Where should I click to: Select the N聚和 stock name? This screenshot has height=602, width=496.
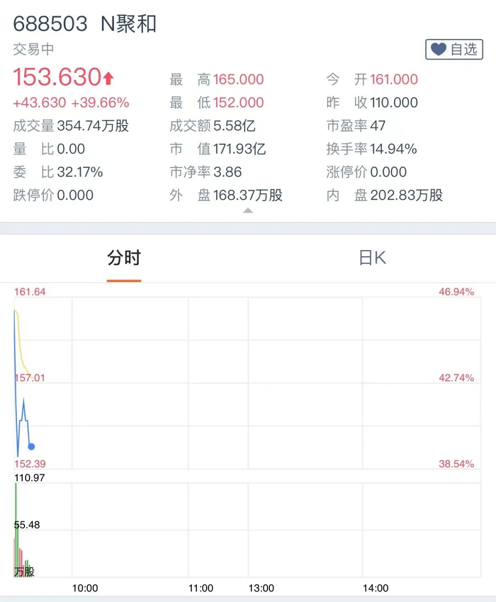[129, 24]
